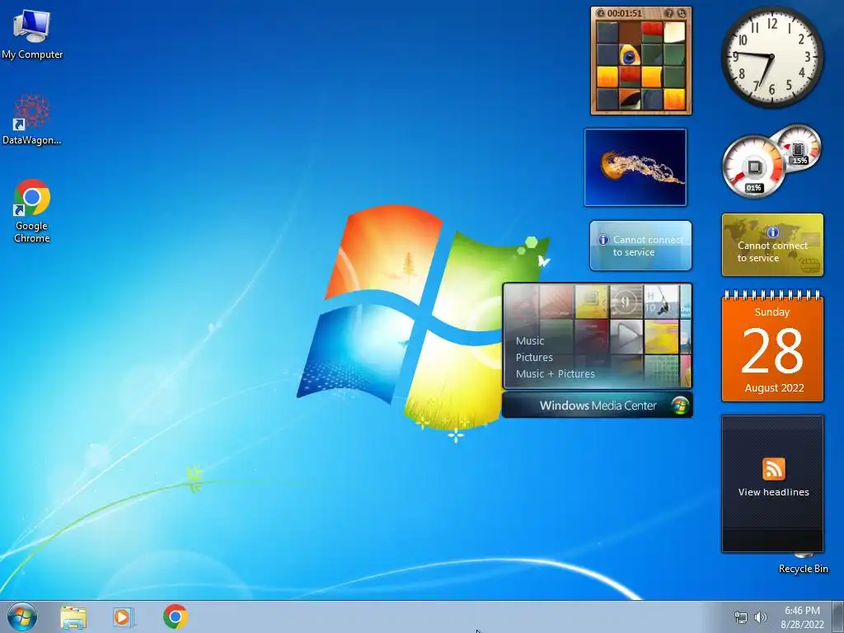Click the Show desktop strip at taskbar end
The height and width of the screenshot is (633, 844).
(x=838, y=617)
